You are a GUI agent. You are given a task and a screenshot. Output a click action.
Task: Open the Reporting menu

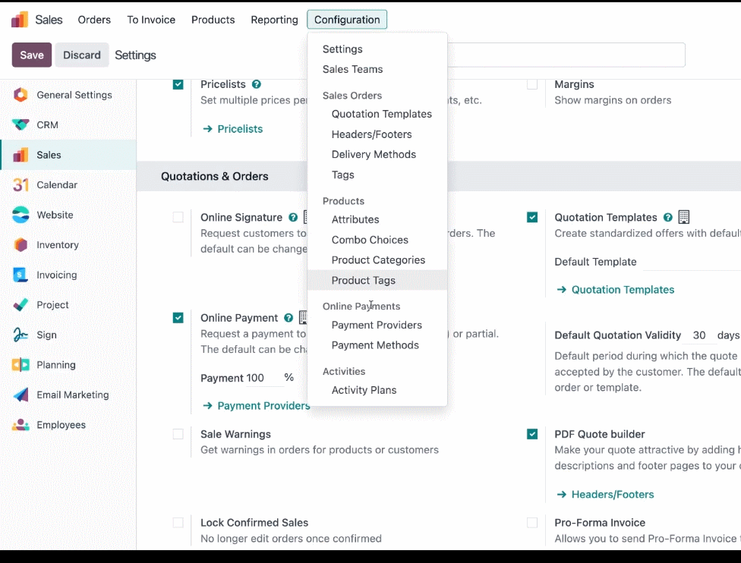point(275,20)
